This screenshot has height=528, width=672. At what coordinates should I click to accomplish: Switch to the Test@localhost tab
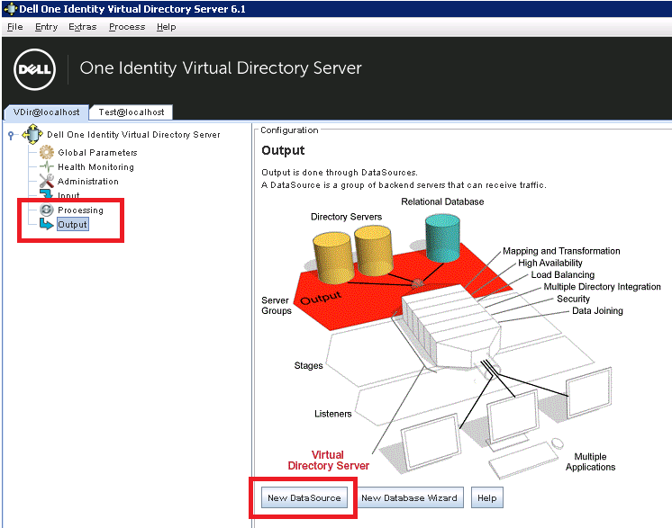click(x=132, y=112)
